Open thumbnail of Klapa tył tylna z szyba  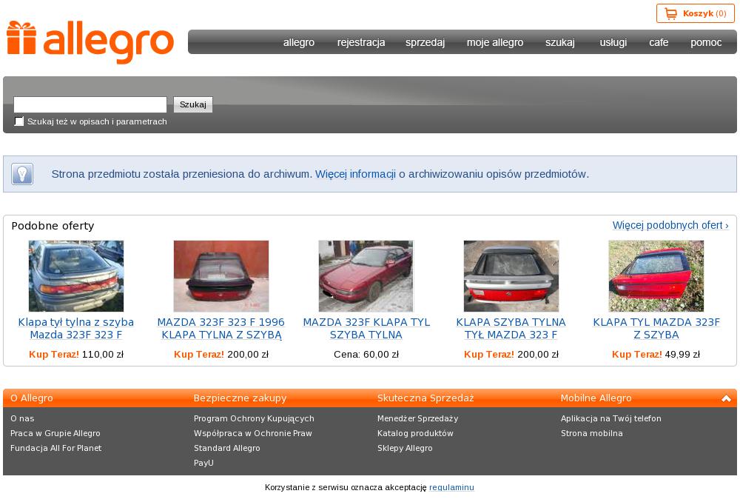click(x=76, y=275)
